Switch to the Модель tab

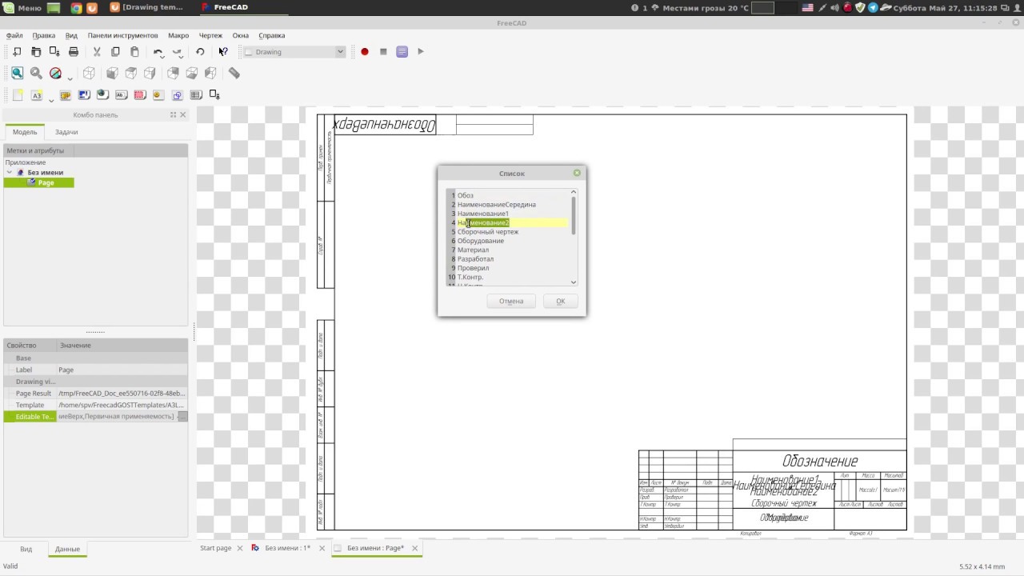coord(24,132)
